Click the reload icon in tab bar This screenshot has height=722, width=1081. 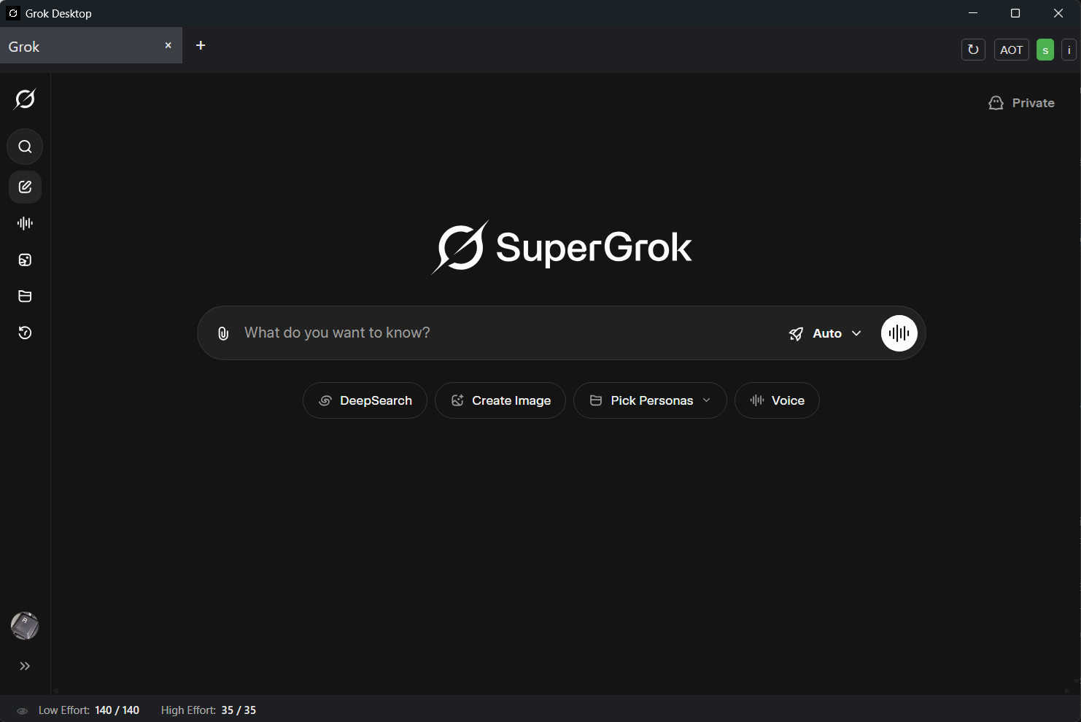pyautogui.click(x=973, y=50)
